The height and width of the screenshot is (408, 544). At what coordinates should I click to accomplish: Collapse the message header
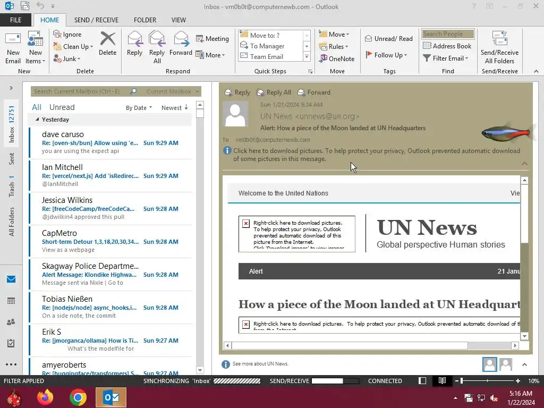(524, 164)
